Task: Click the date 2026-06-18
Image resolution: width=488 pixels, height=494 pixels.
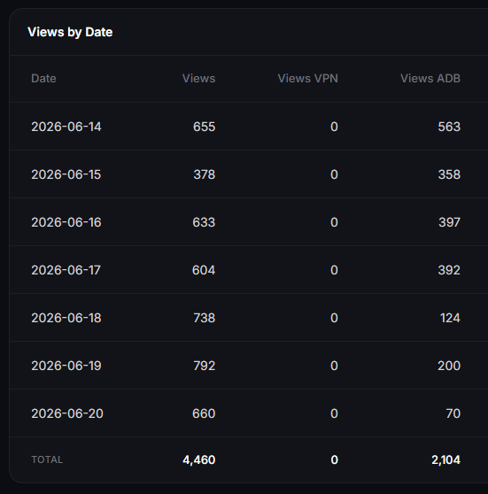Action: click(66, 318)
